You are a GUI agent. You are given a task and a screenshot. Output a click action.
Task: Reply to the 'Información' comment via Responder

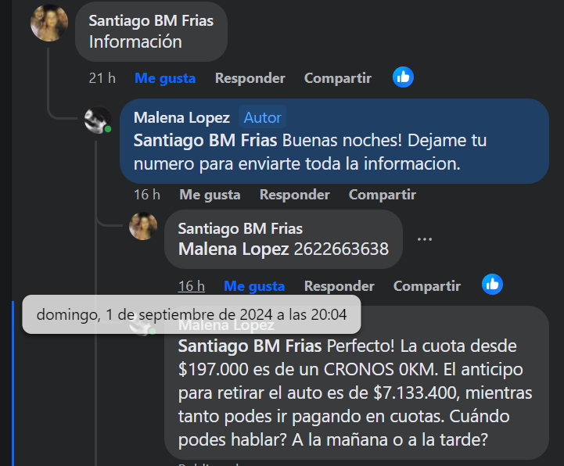250,78
